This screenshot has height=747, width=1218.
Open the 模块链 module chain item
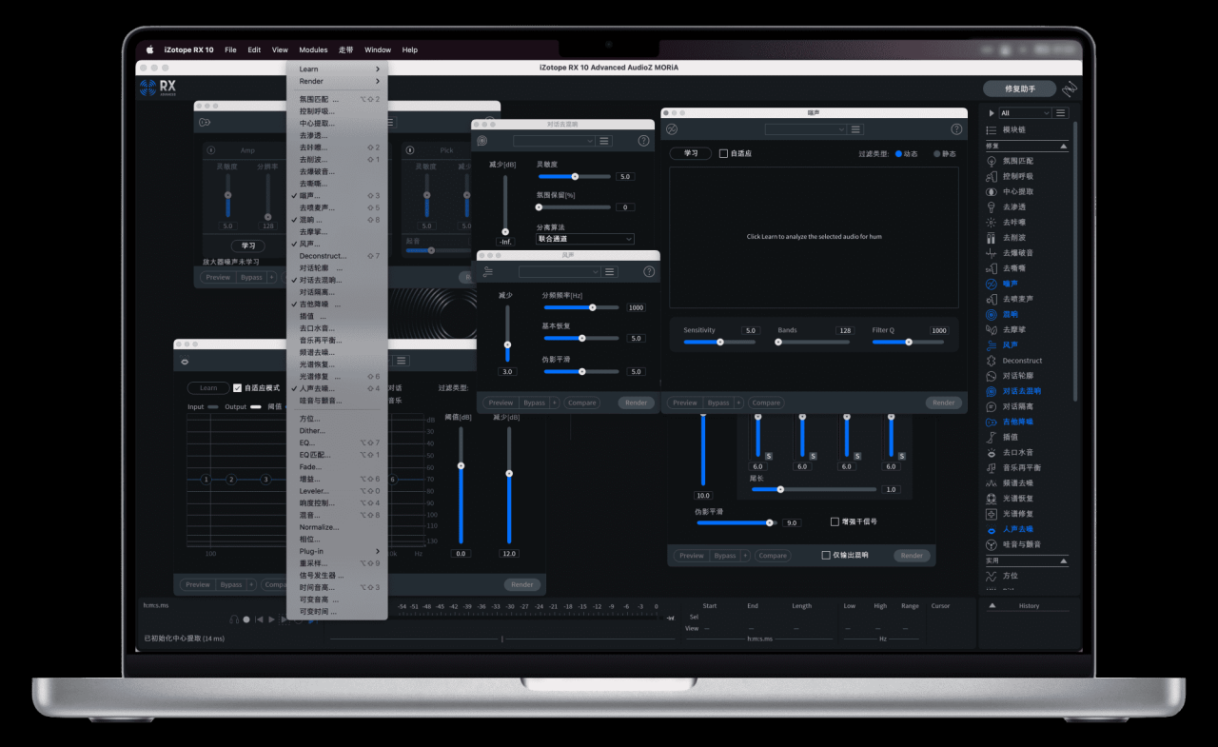tap(1013, 129)
